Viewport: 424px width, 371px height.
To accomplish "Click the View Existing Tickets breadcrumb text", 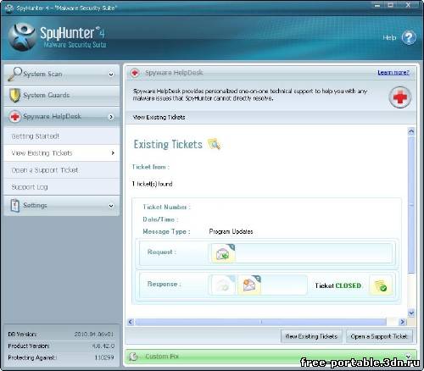I will click(159, 117).
